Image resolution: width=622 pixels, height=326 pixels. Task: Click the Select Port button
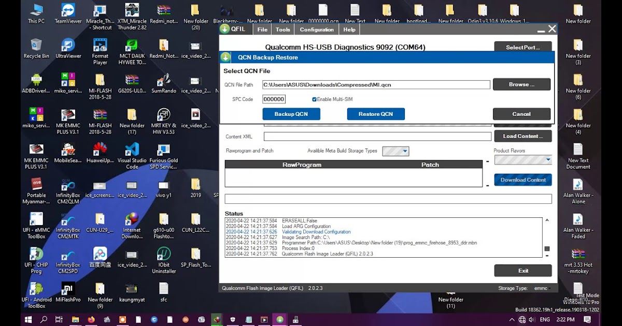523,47
